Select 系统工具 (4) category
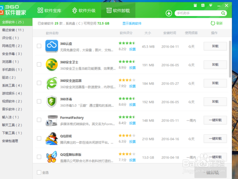This screenshot has height=179, width=238. (x=16, y=85)
